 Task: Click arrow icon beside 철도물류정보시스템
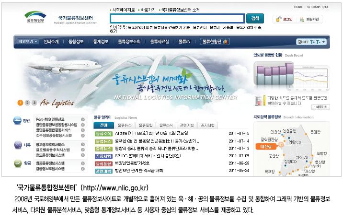pyautogui.click(x=83, y=155)
